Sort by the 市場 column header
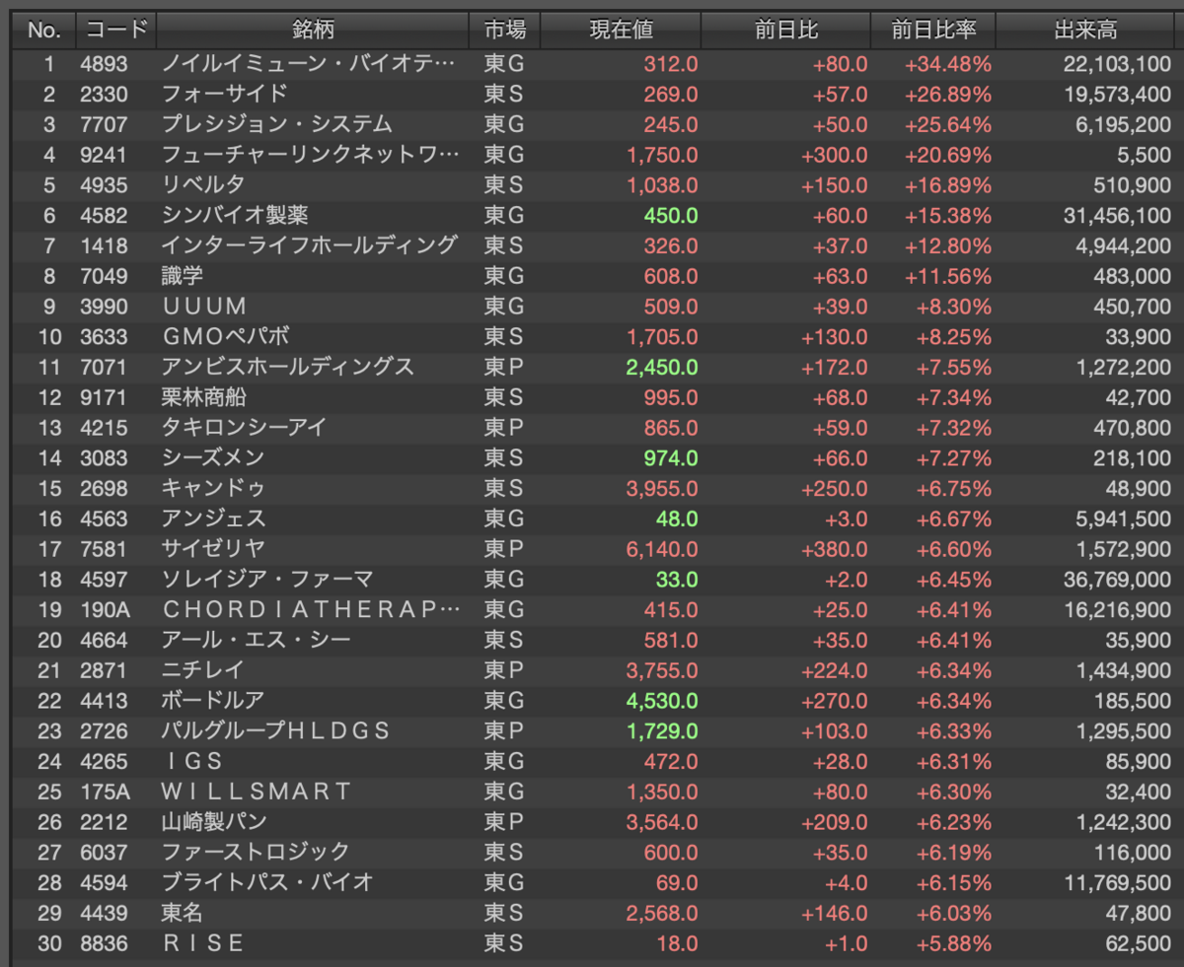The image size is (1184, 967). pyautogui.click(x=505, y=31)
